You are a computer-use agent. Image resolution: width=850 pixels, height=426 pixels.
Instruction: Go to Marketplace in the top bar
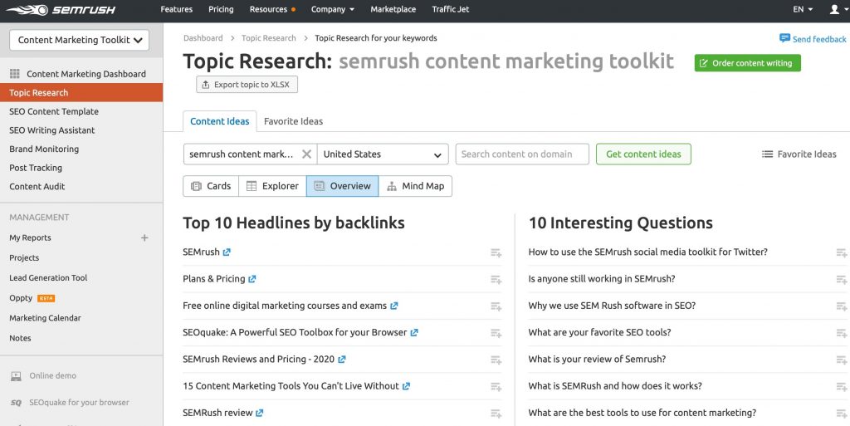pyautogui.click(x=393, y=9)
